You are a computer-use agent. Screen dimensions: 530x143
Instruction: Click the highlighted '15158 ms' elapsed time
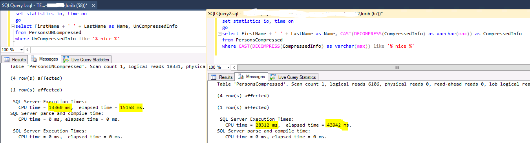pyautogui.click(x=131, y=107)
